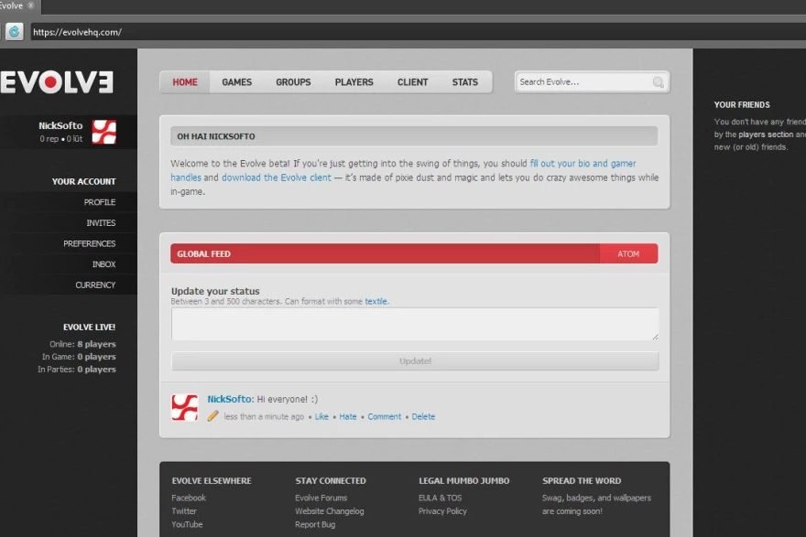
Task: Open Preferences in the sidebar
Action: click(x=89, y=244)
